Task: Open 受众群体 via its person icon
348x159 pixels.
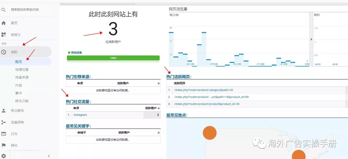Action: tap(4, 111)
